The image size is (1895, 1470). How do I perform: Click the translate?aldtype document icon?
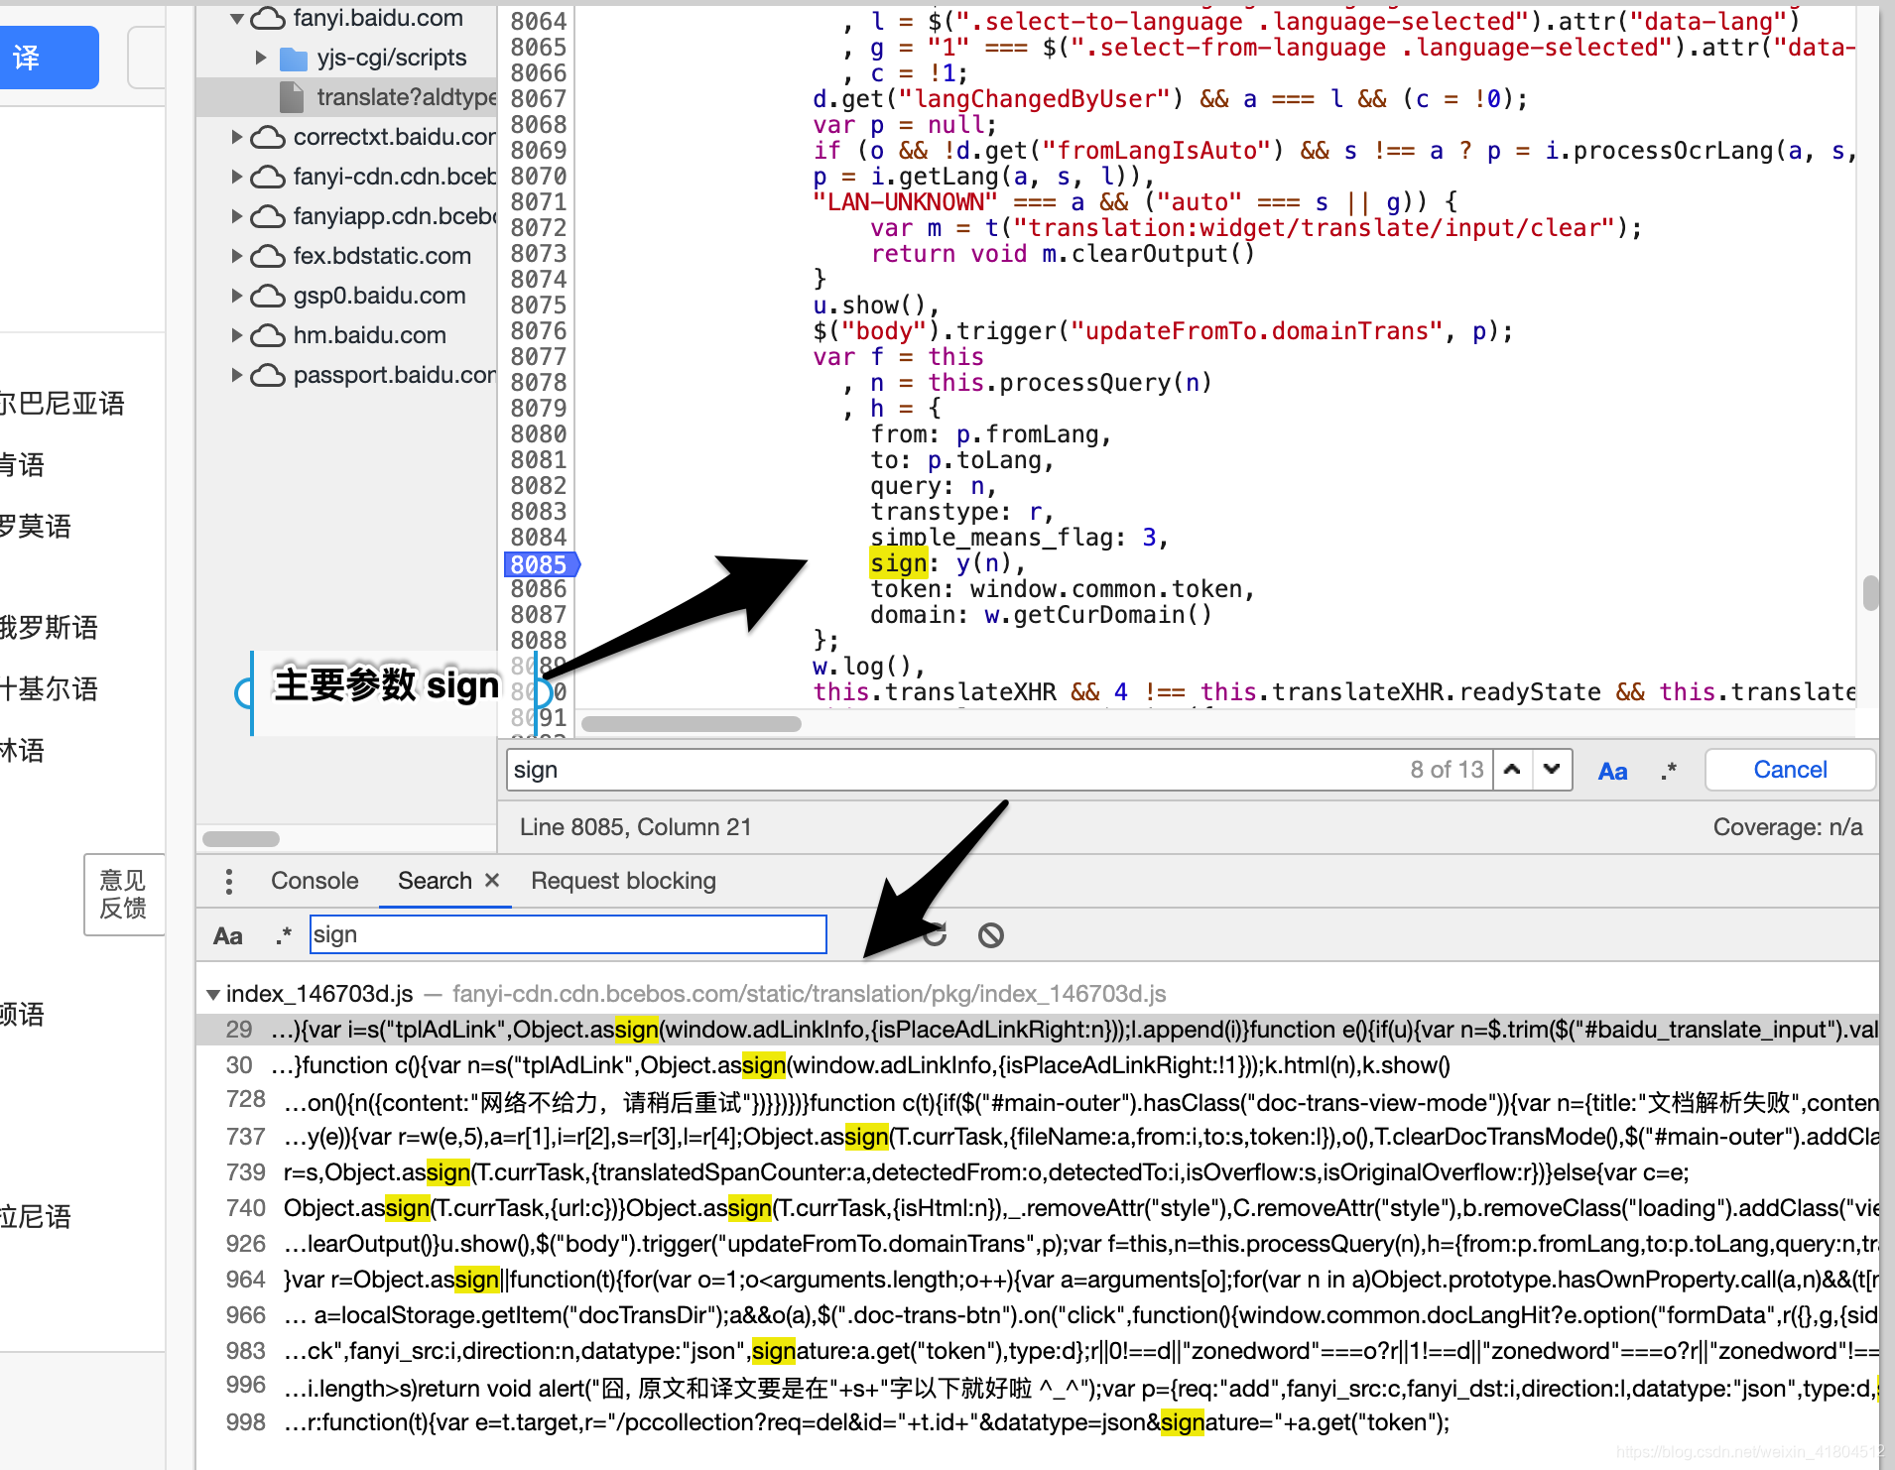[292, 97]
